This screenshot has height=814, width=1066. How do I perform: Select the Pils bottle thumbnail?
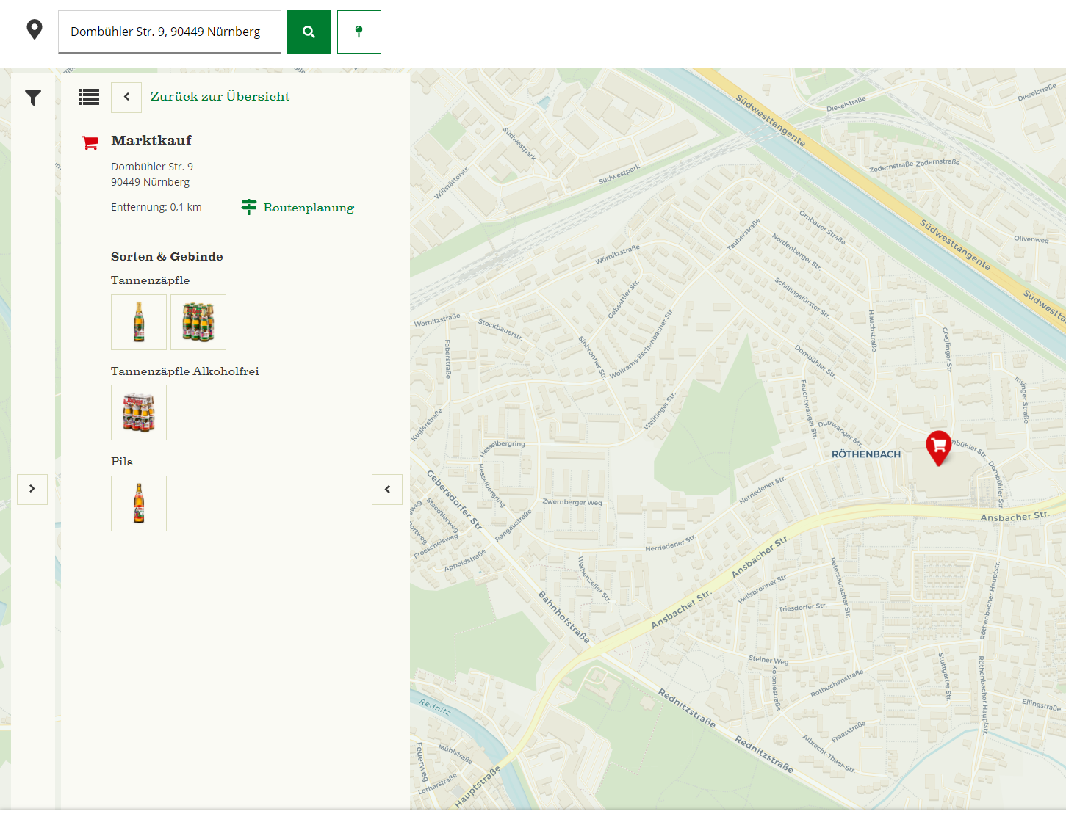[x=139, y=504]
